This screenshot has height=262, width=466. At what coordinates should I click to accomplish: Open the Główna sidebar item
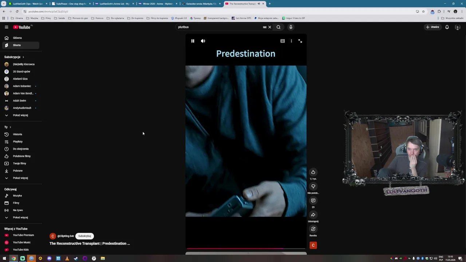[20, 38]
